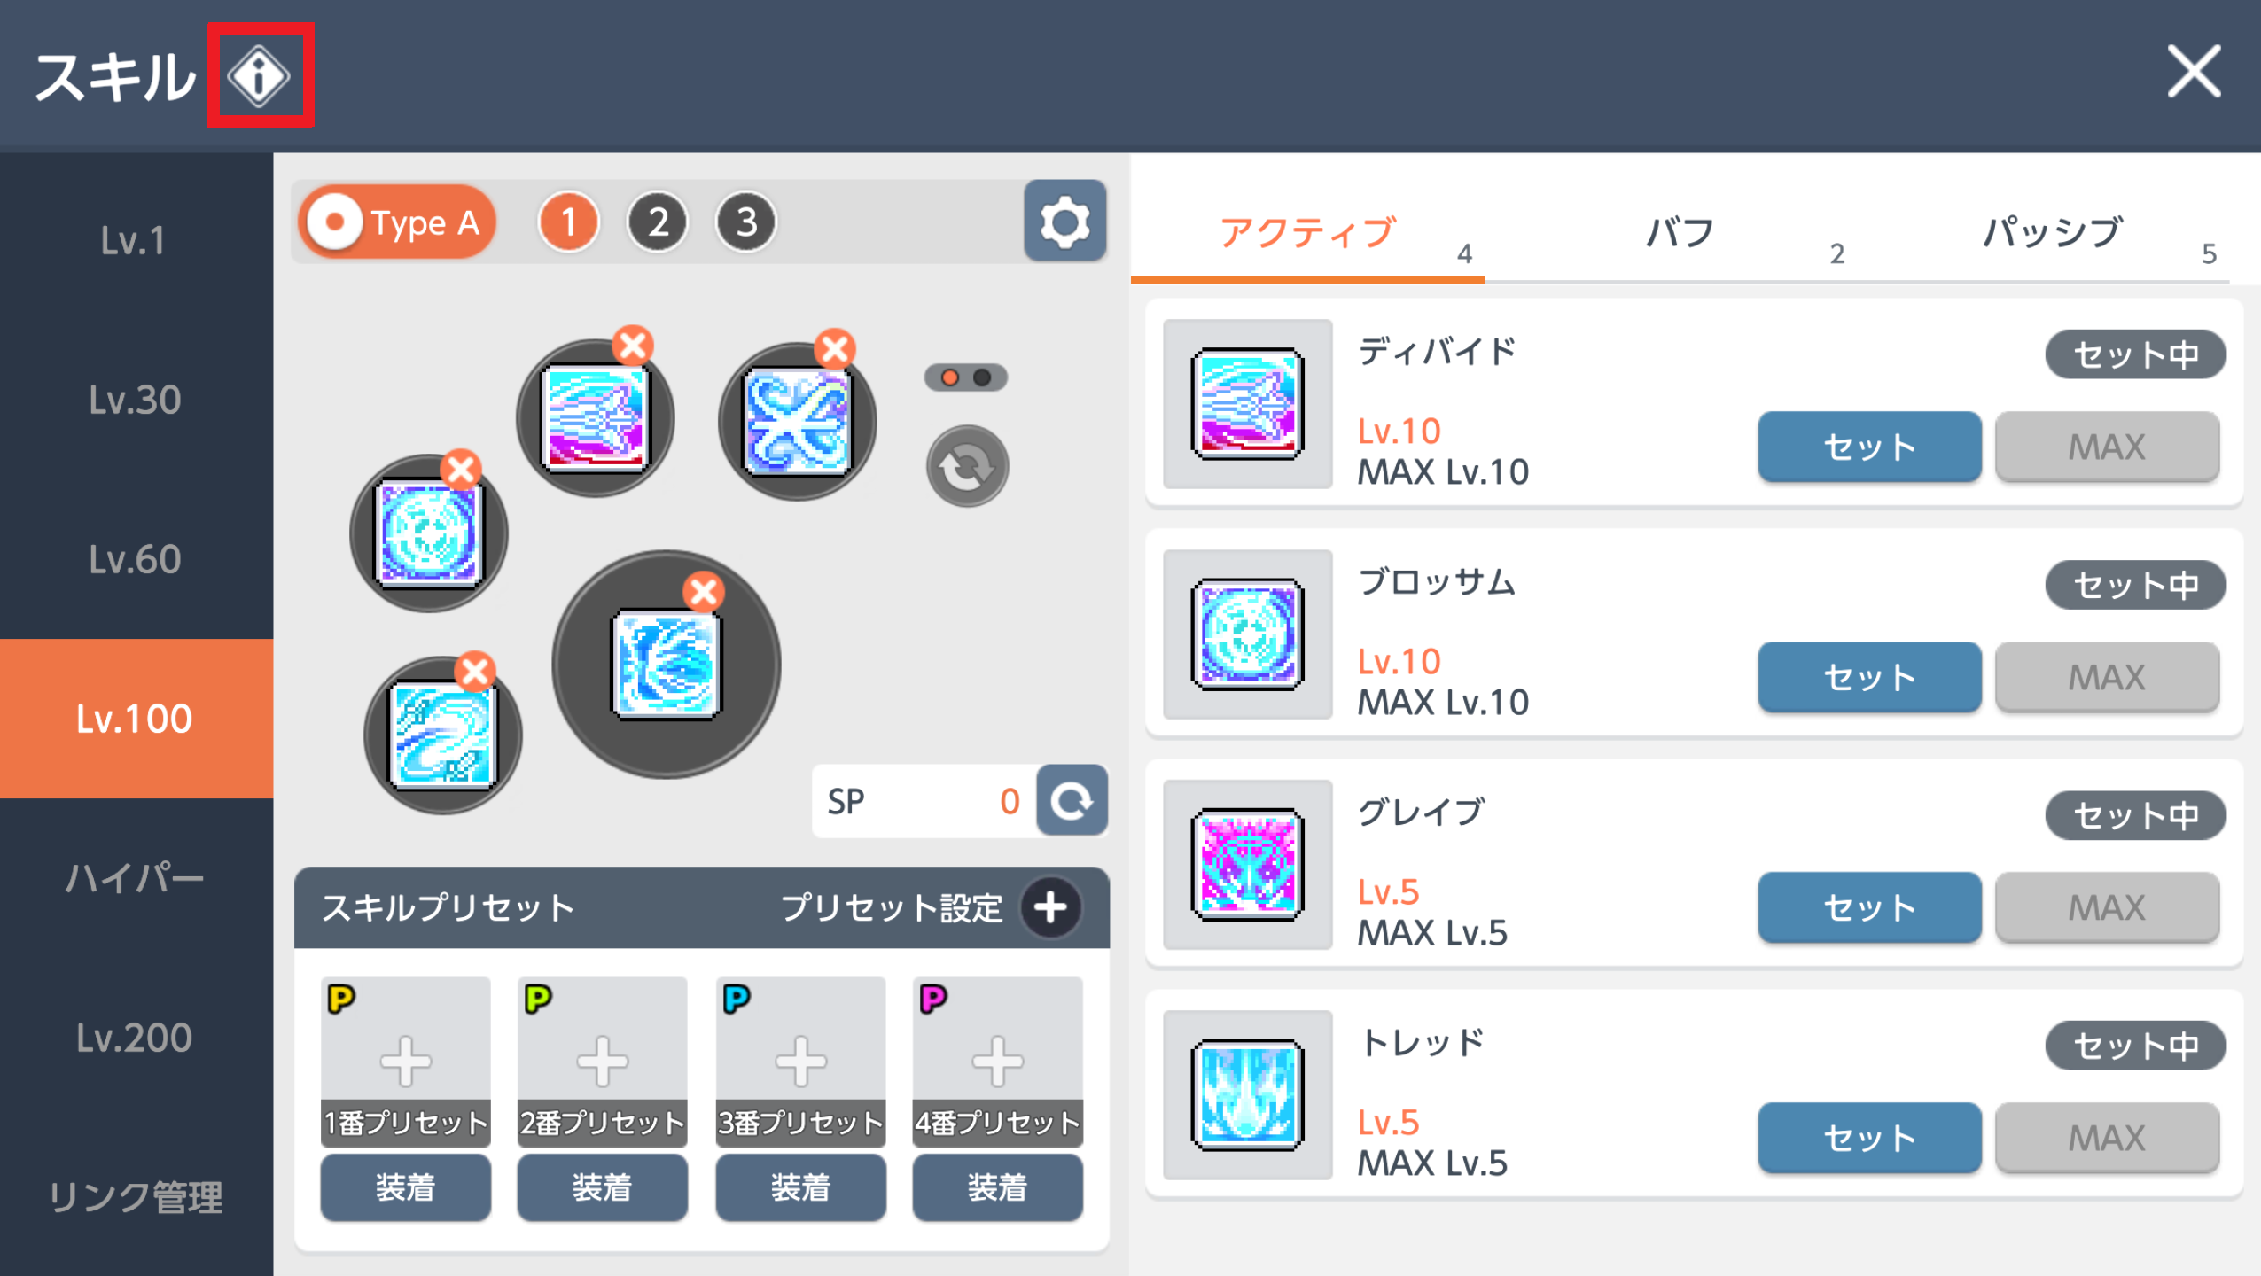
Task: Remove the Divide skill from its slot
Action: [x=633, y=346]
